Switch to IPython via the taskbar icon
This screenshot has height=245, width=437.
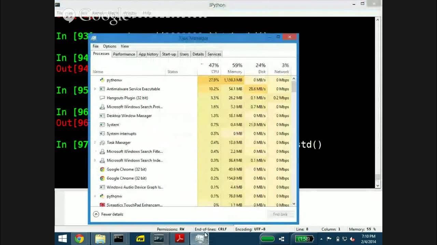159,239
